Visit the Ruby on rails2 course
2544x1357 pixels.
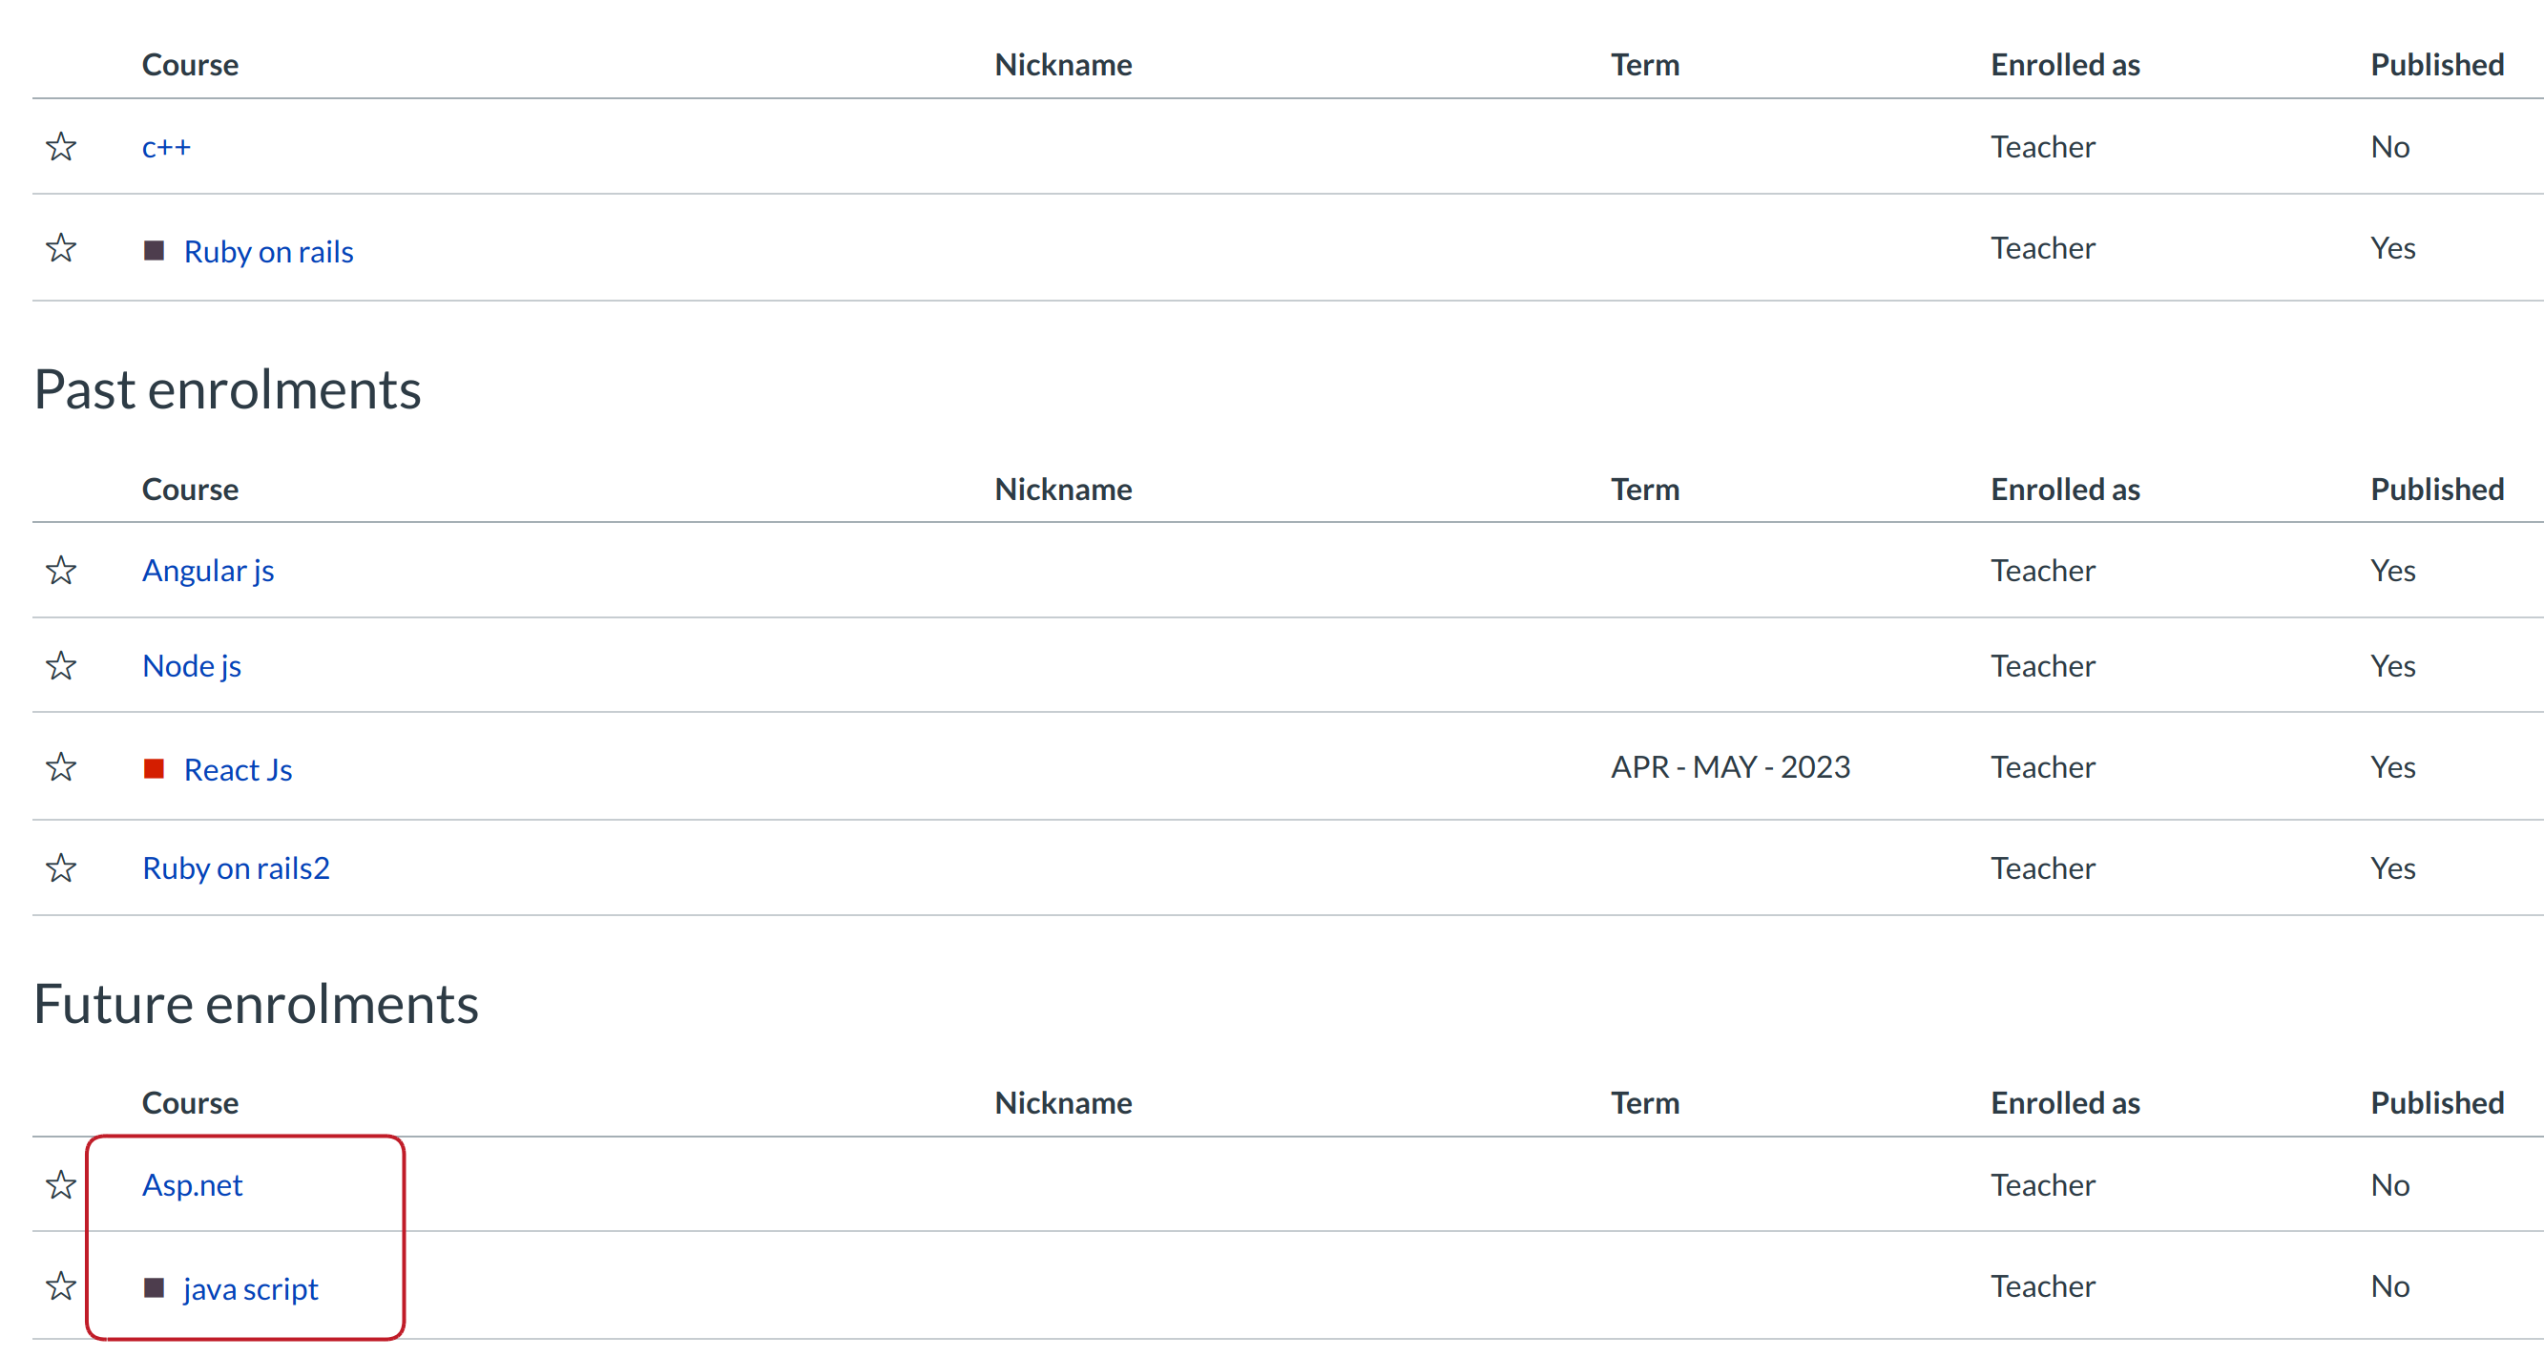[235, 869]
